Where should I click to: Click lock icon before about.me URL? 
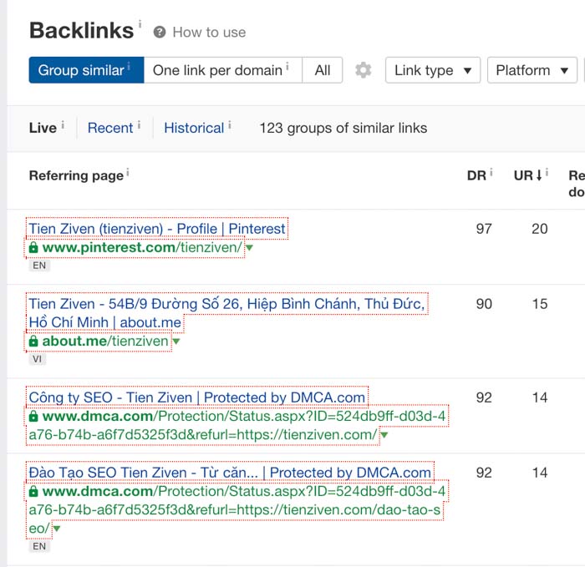click(x=33, y=341)
